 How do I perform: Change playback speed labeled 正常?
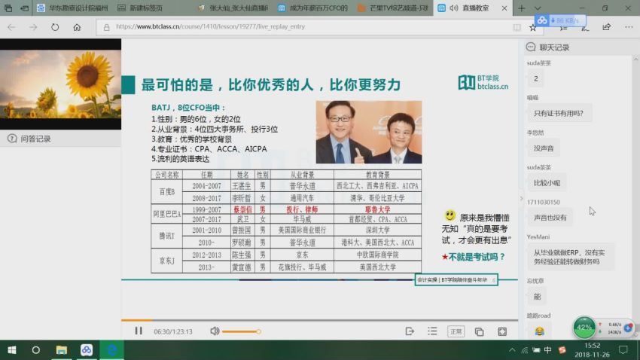coord(456,331)
